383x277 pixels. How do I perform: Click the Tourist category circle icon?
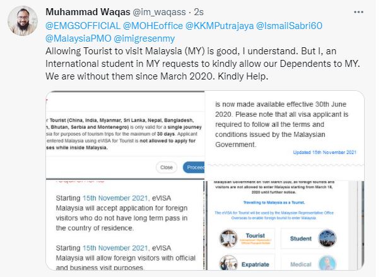[228, 239]
